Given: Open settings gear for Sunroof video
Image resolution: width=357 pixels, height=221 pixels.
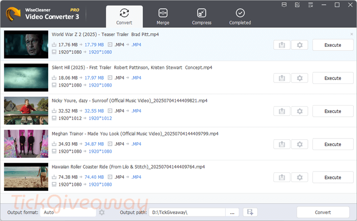Looking at the screenshot, I should (300, 111).
